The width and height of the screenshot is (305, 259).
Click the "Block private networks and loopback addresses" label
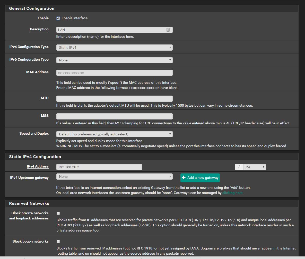coord(29,216)
